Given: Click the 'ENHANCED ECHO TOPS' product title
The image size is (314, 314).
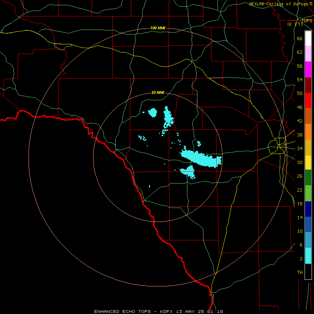Looking at the screenshot, I should click(x=122, y=312).
